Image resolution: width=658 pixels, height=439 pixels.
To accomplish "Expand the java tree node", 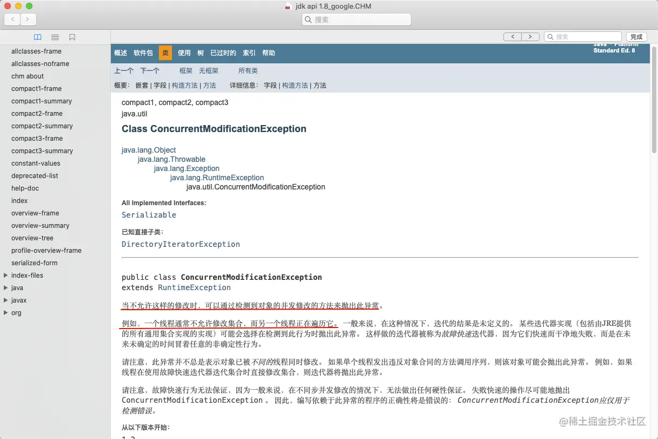I will click(5, 288).
